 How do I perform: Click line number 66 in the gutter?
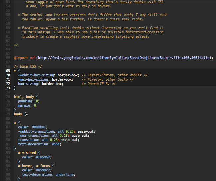coord(8,58)
